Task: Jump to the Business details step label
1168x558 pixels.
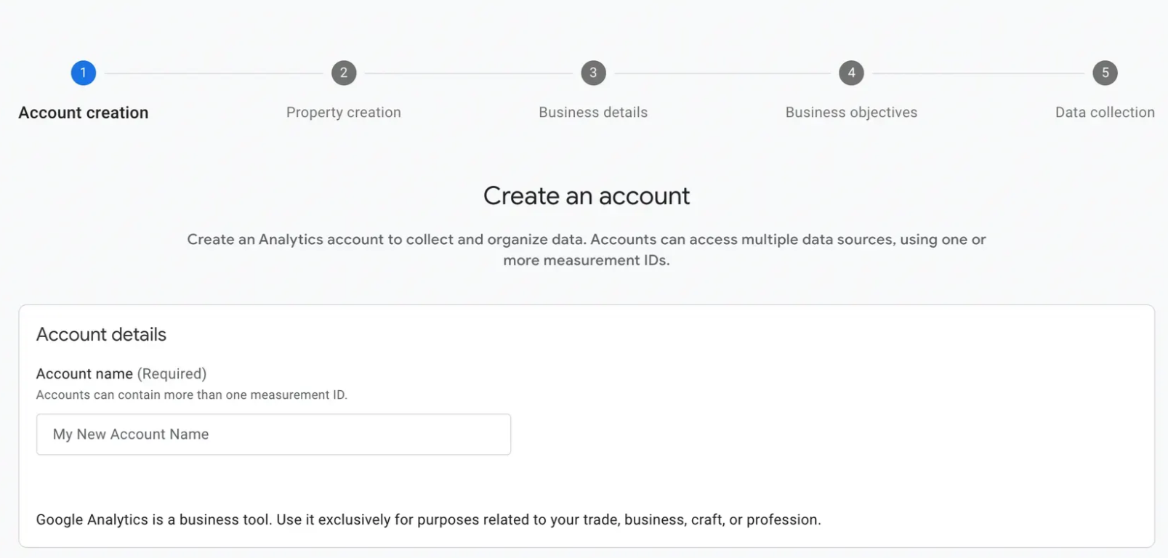Action: point(593,113)
